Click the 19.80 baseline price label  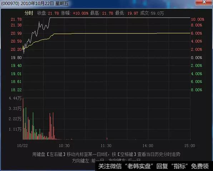[x=16, y=58]
